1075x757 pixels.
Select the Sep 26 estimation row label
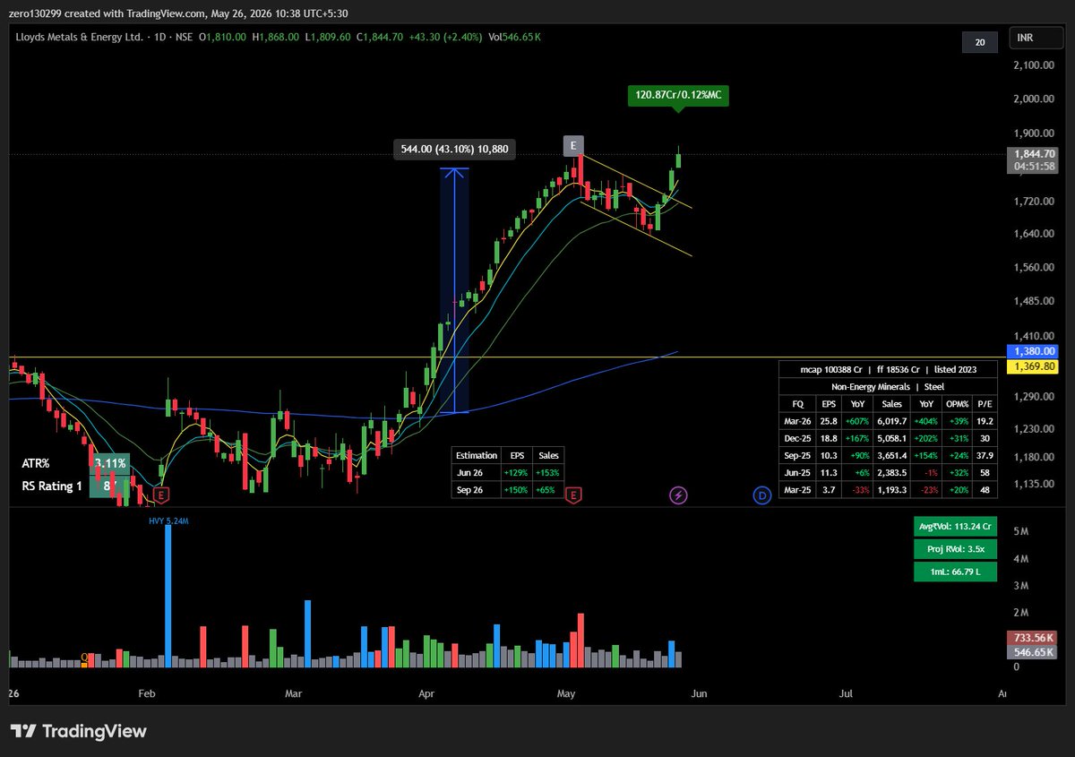point(469,489)
